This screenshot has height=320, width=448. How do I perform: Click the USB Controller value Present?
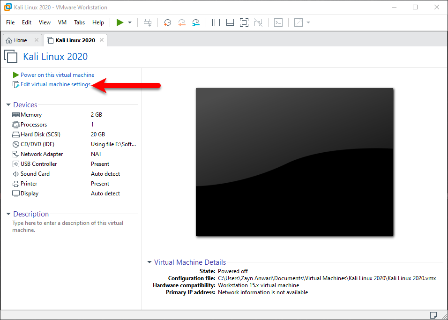click(x=100, y=164)
